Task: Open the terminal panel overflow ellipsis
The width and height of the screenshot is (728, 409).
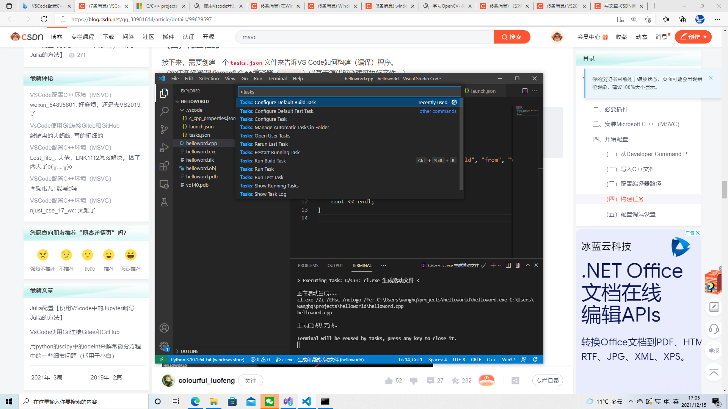Action: 384,265
